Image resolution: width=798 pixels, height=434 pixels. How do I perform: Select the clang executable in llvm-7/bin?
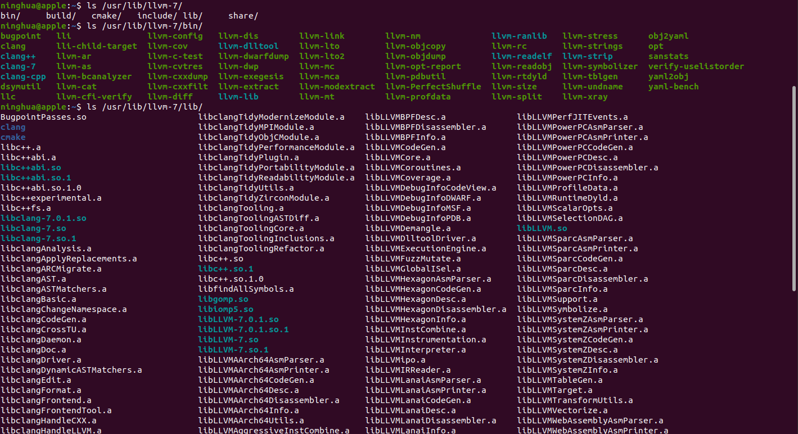pyautogui.click(x=12, y=46)
